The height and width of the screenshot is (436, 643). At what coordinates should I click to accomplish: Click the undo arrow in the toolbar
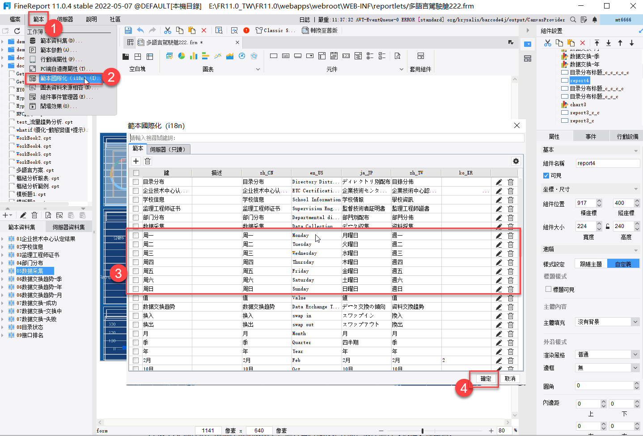(140, 30)
